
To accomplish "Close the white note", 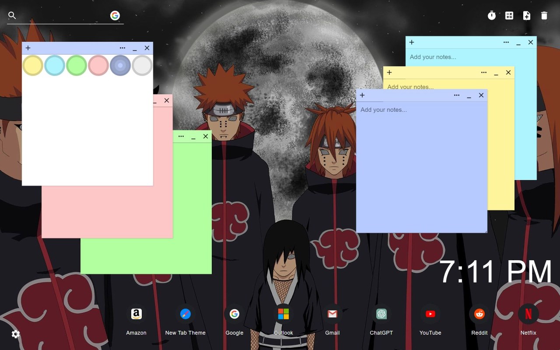I will pos(147,48).
